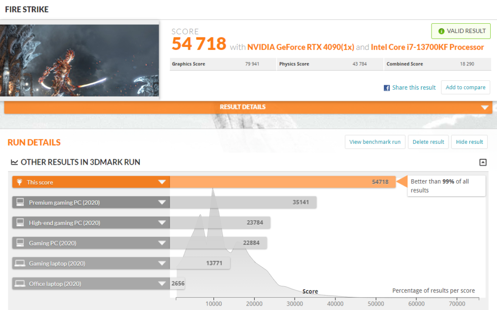This screenshot has width=497, height=310.
Task: Click the FIRE STRIKE title text
Action: click(27, 10)
